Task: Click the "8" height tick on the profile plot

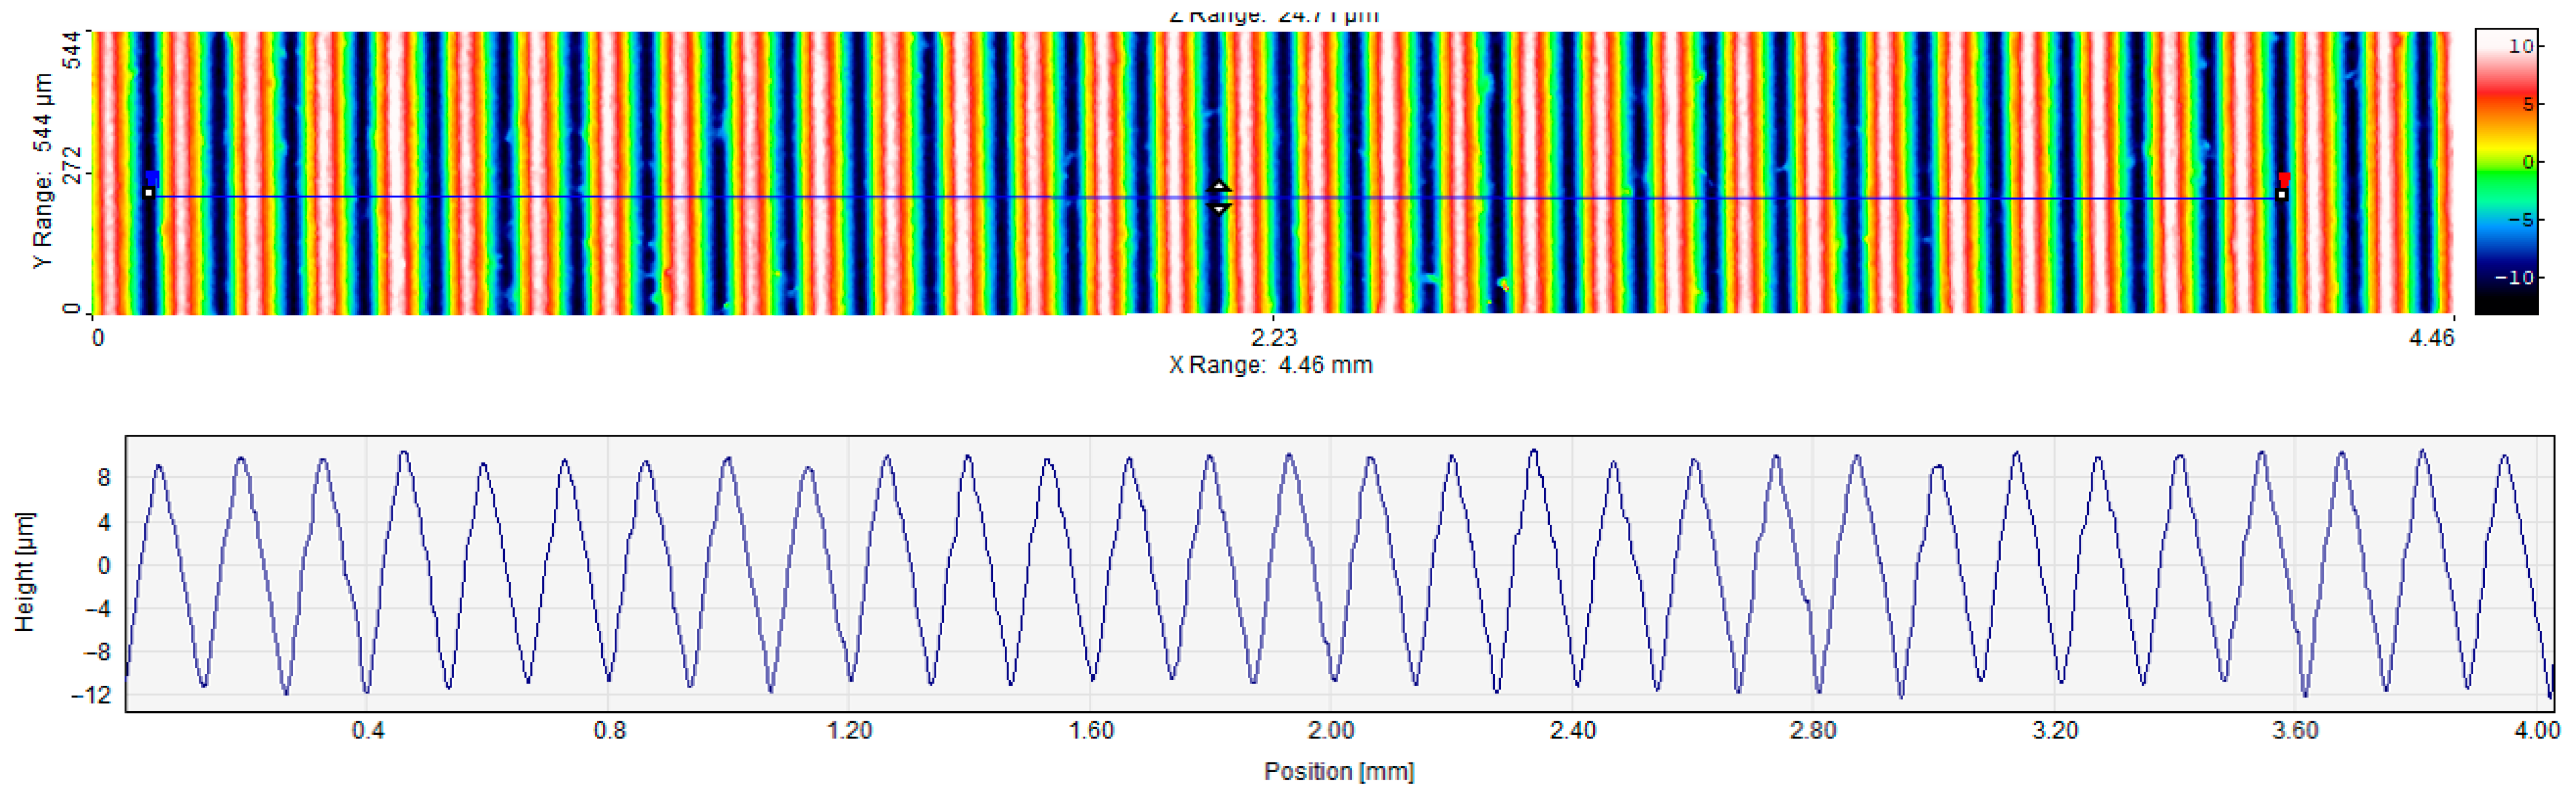Action: tap(104, 477)
